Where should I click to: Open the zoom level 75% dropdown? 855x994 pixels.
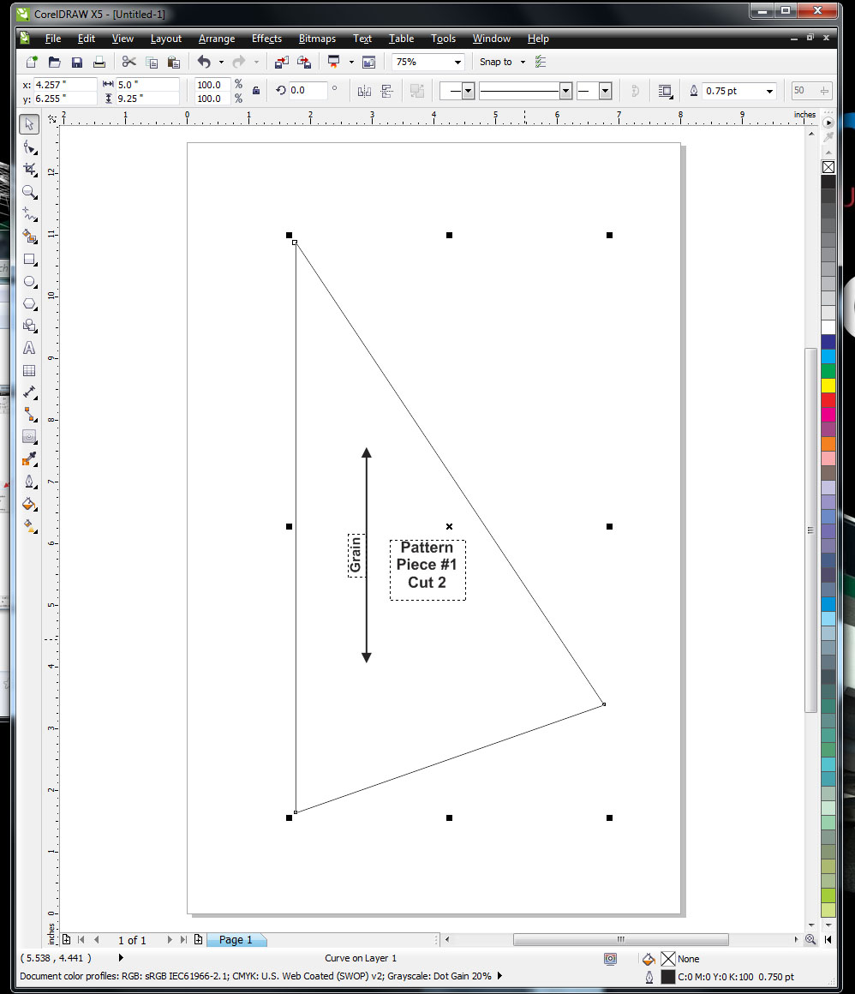[x=457, y=62]
